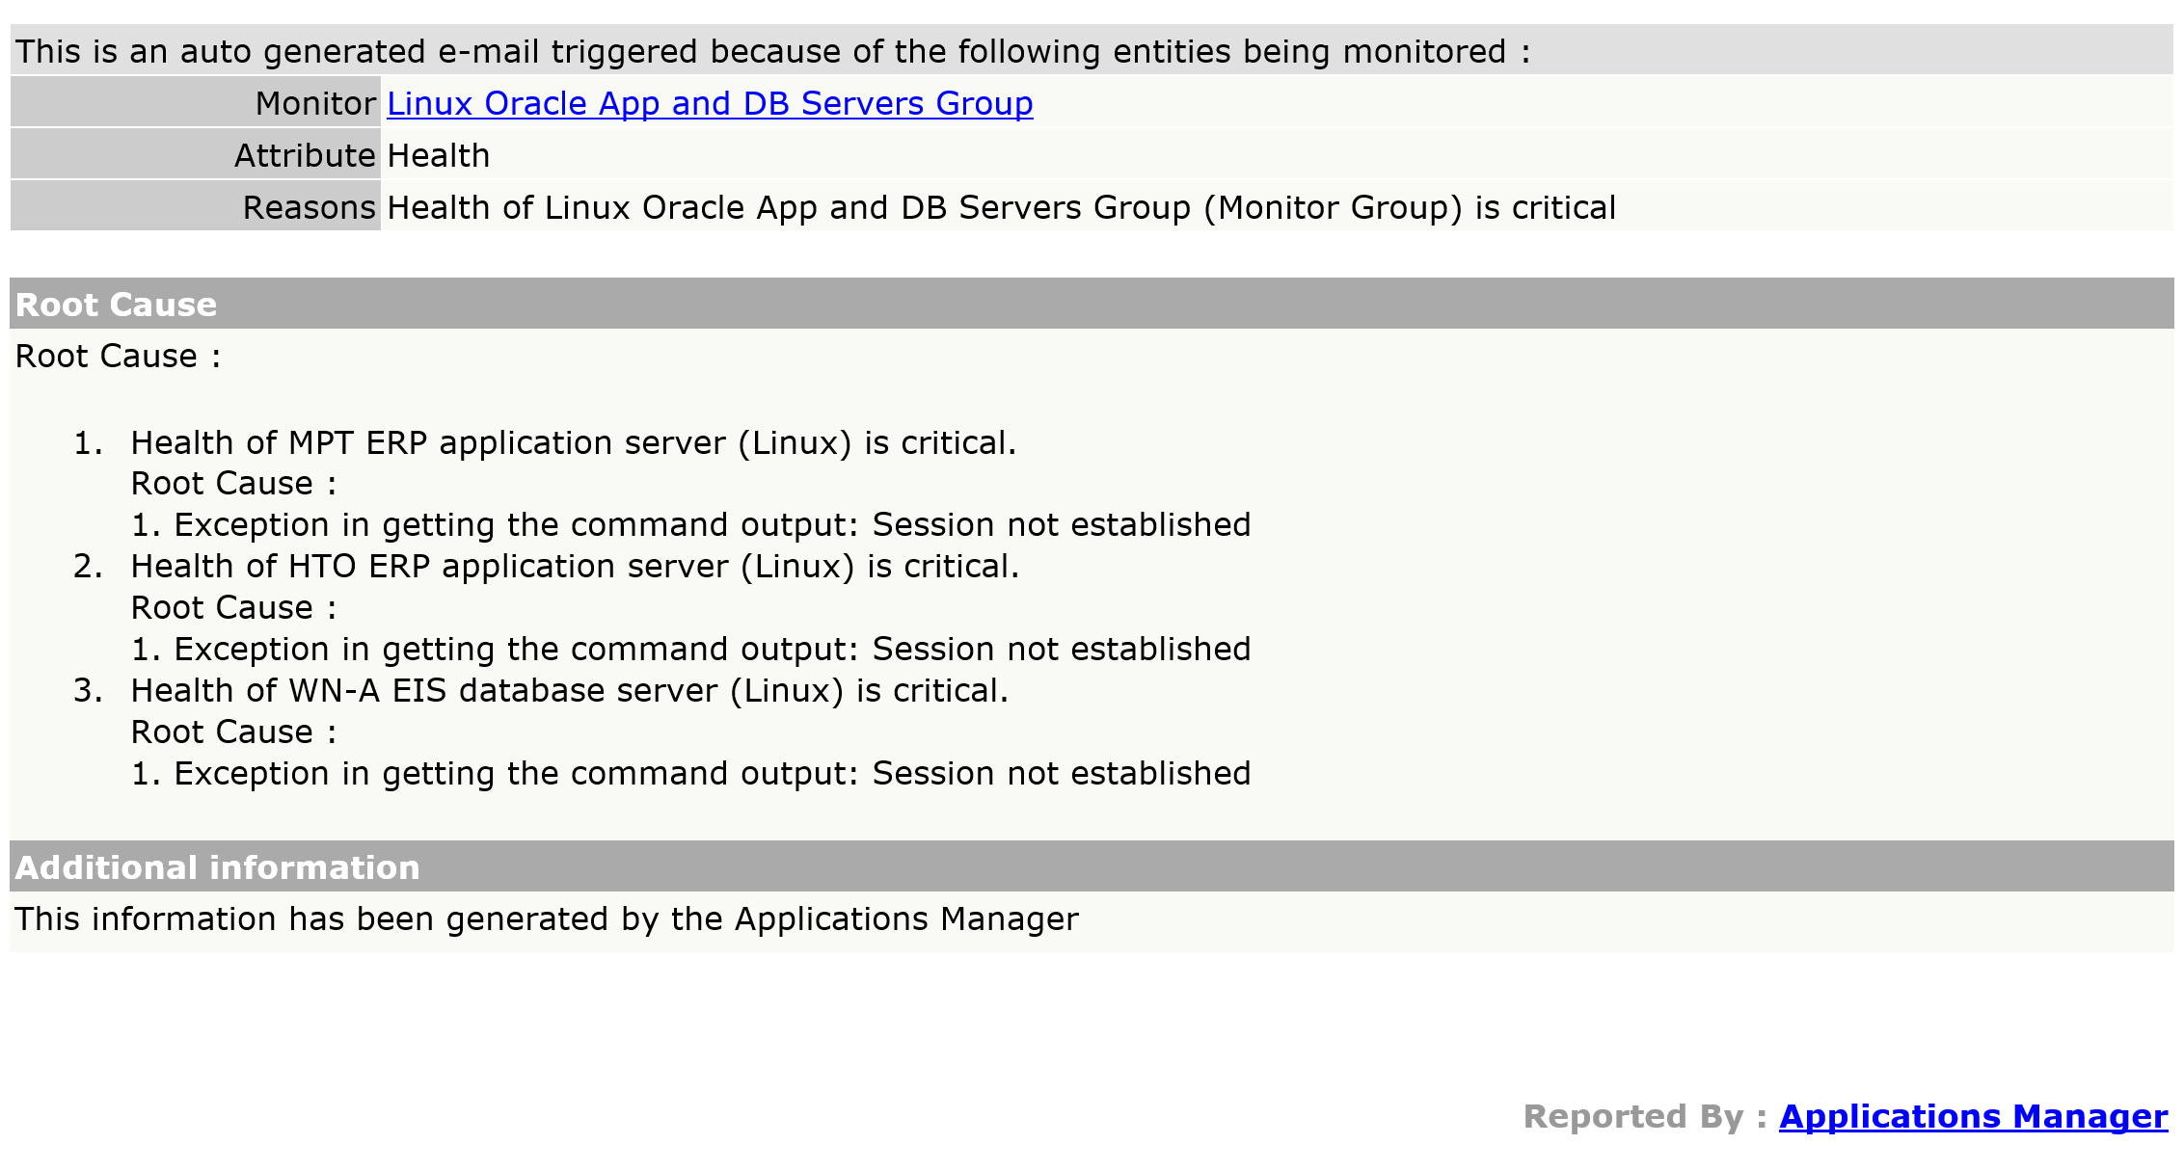Click the second Session not established exception
The width and height of the screenshot is (2184, 1171).
[x=690, y=649]
